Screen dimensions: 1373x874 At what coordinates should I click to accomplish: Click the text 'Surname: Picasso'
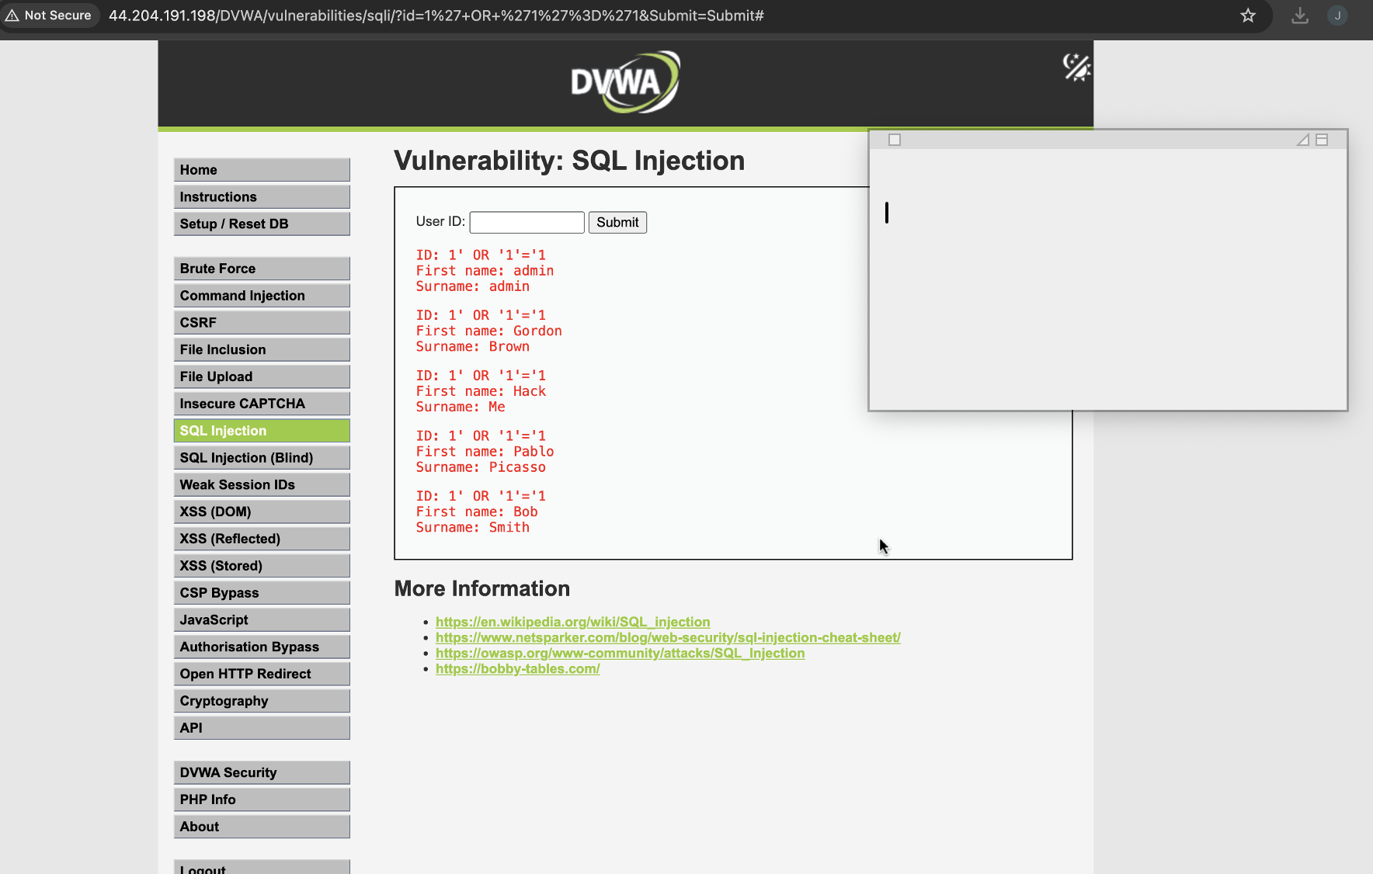pyautogui.click(x=481, y=467)
